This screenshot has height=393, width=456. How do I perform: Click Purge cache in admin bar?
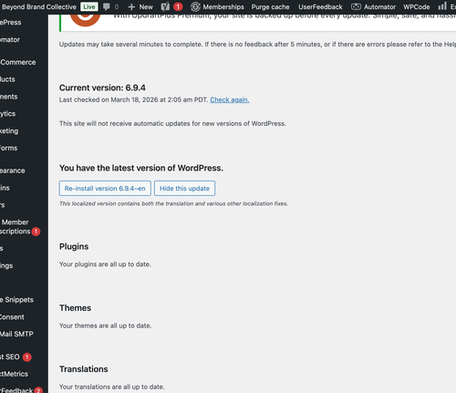(x=270, y=6)
